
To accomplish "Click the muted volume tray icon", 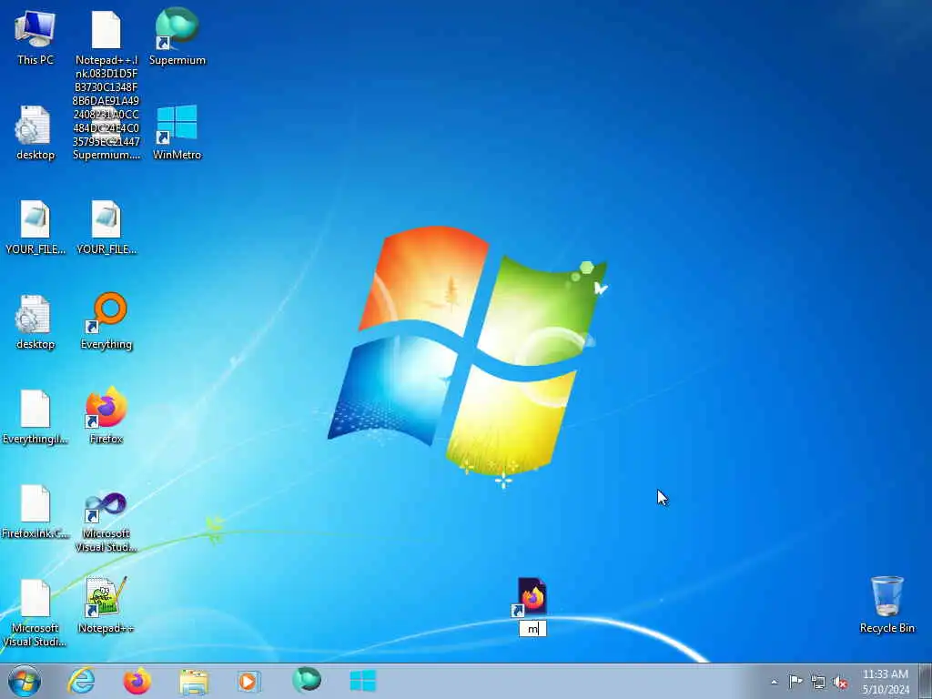I will pos(840,683).
